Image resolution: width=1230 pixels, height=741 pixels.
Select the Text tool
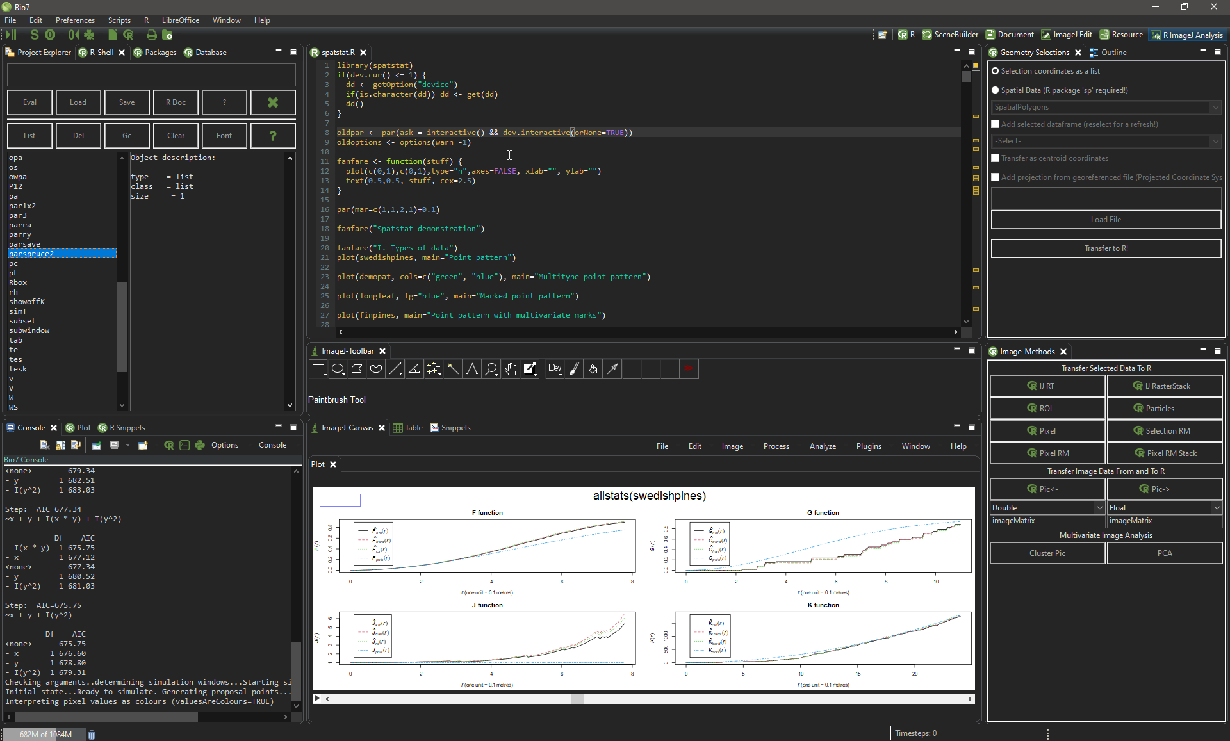pyautogui.click(x=472, y=369)
